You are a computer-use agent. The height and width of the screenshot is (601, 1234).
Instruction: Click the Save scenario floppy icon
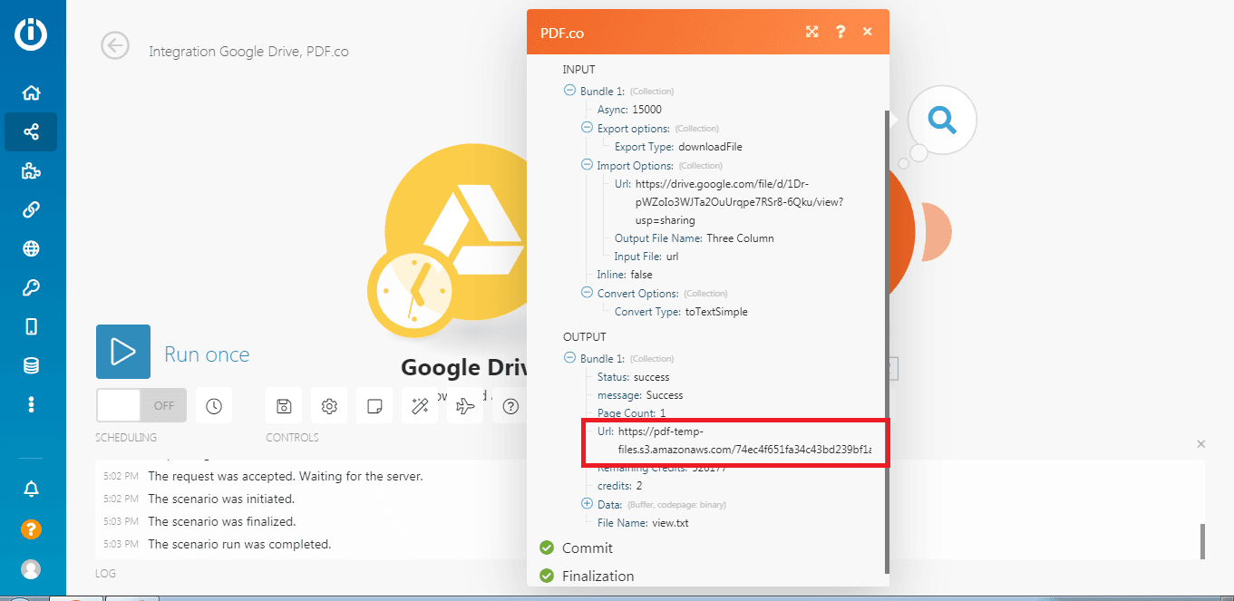[284, 406]
